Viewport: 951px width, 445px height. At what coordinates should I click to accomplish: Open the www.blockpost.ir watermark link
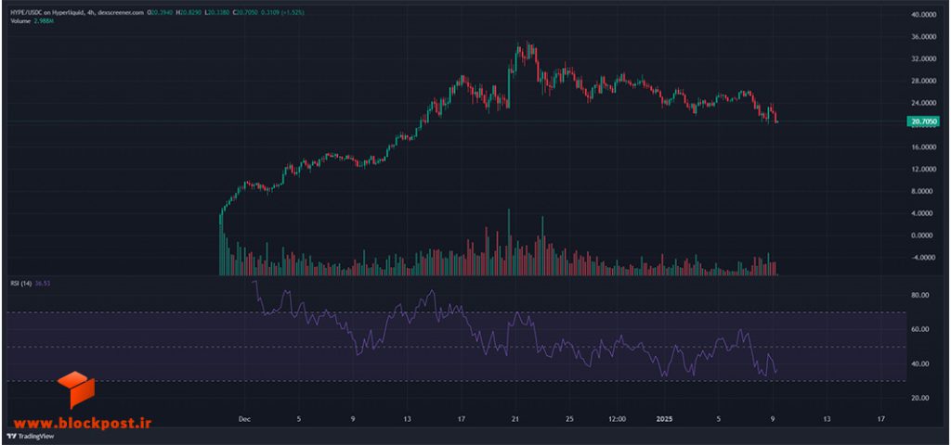click(x=82, y=422)
